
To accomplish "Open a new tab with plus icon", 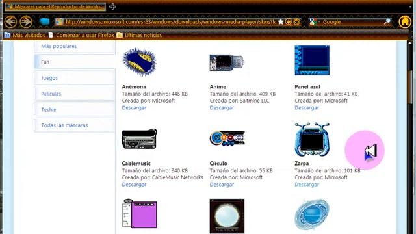I will point(112,6).
